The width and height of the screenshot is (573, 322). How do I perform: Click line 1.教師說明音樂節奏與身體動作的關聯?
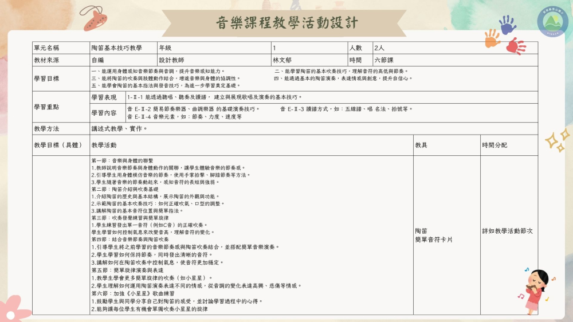(x=168, y=168)
